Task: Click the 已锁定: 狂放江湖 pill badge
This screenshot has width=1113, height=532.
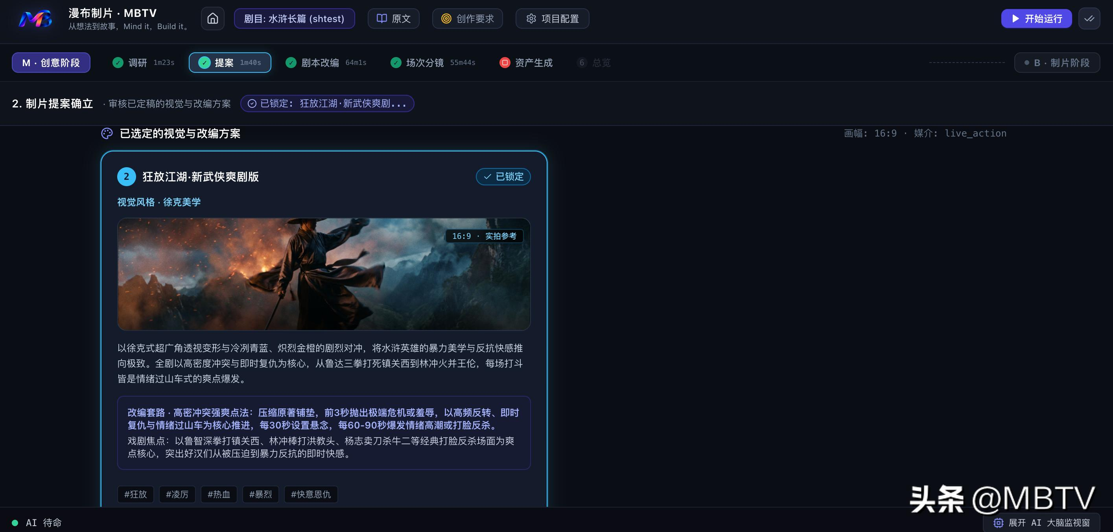Action: point(327,104)
